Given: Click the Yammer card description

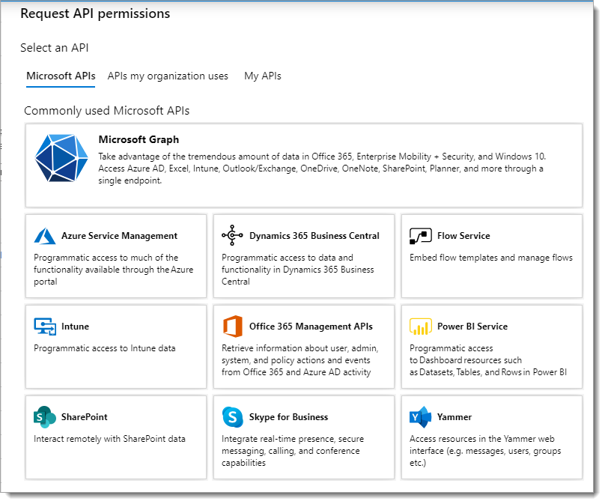Looking at the screenshot, I should [x=485, y=451].
